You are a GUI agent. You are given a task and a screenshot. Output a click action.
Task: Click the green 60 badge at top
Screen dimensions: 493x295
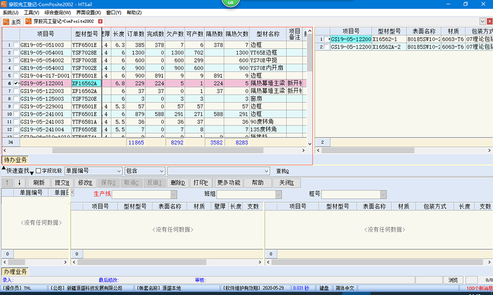(x=231, y=3)
